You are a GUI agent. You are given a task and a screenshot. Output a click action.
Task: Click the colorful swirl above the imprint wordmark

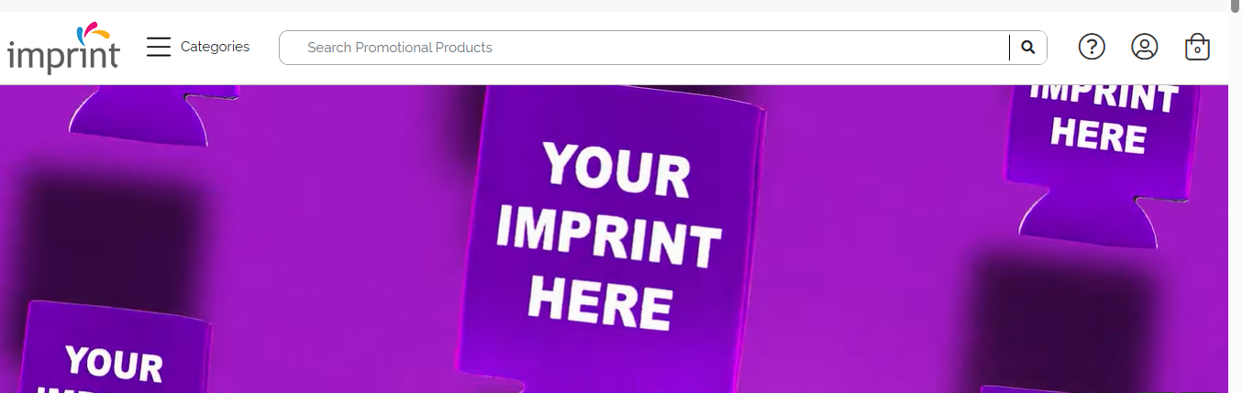coord(93,33)
